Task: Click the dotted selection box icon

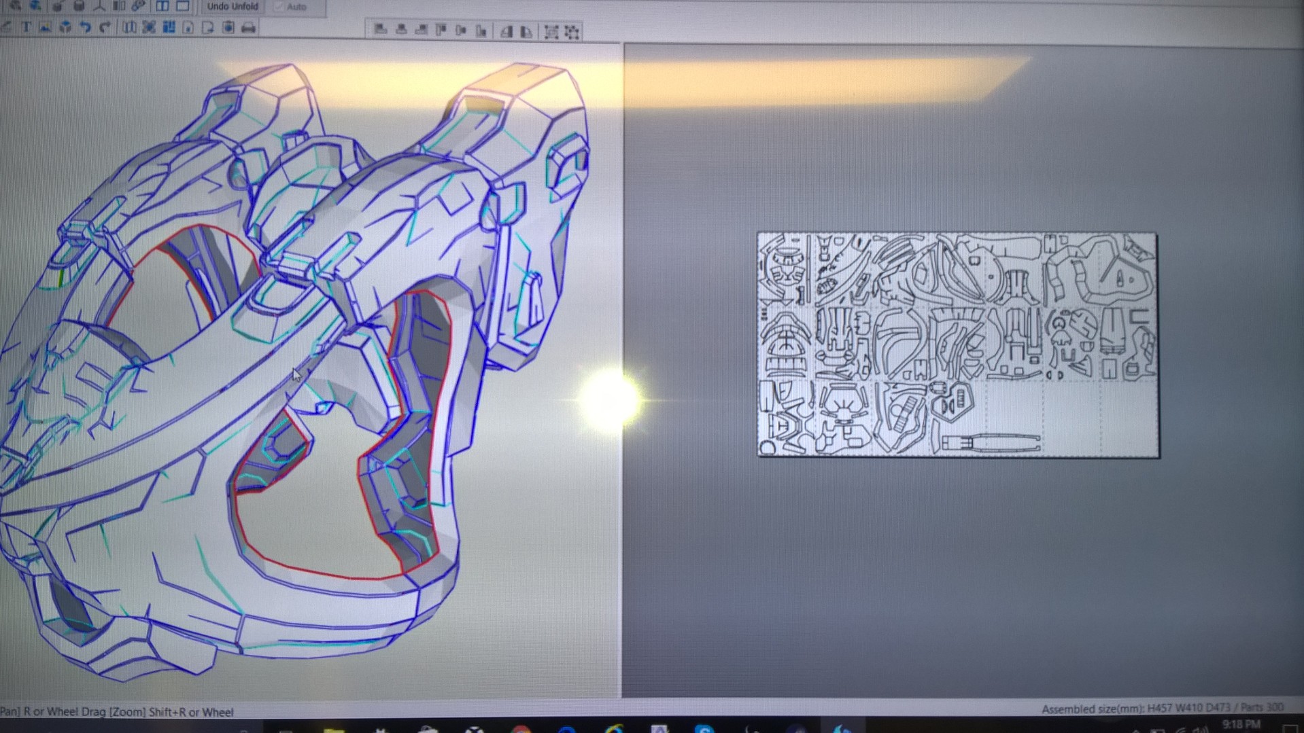Action: [x=572, y=32]
